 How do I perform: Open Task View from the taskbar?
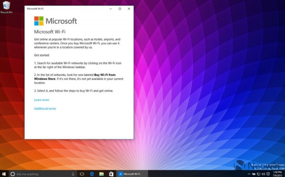(x=82, y=174)
